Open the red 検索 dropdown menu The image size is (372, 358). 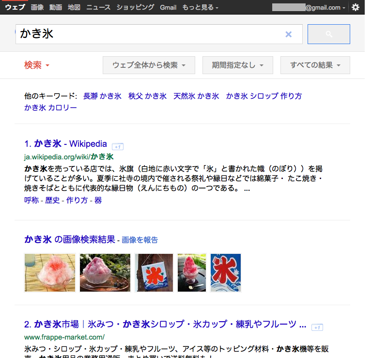(x=37, y=65)
